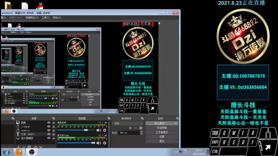Pop out the 控件 dock panel

pos(177,118)
